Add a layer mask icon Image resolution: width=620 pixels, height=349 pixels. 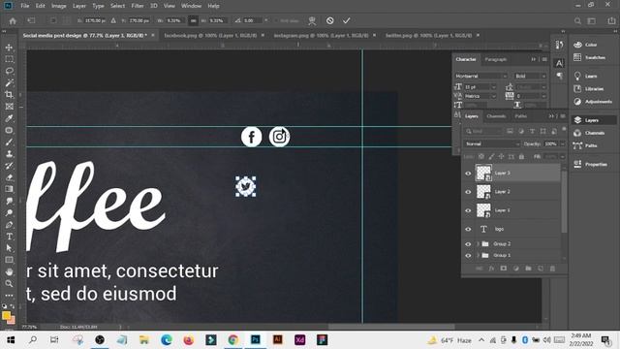tap(504, 269)
